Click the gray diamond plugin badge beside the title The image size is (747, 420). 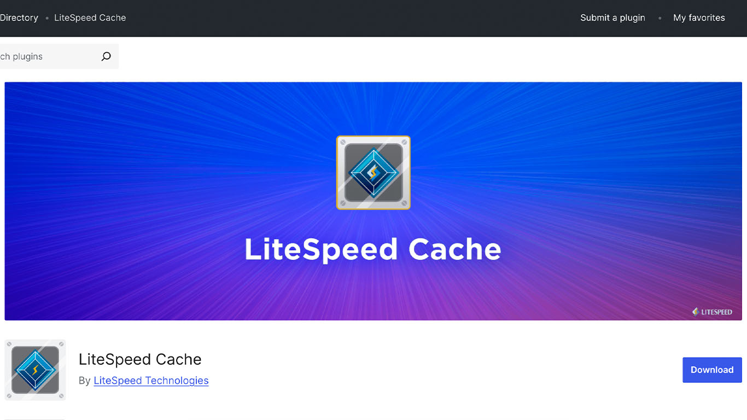pyautogui.click(x=34, y=370)
